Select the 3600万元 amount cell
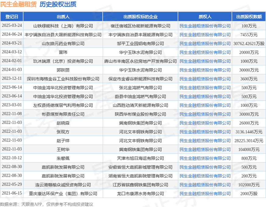 249,79
